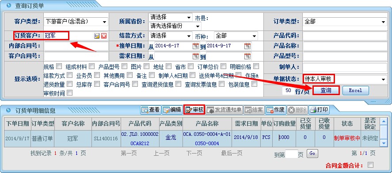392x173 pixels.
Task: Click the Excel export button
Action: click(x=355, y=90)
